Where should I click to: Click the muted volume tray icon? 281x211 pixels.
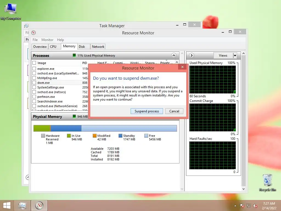coord(255,206)
